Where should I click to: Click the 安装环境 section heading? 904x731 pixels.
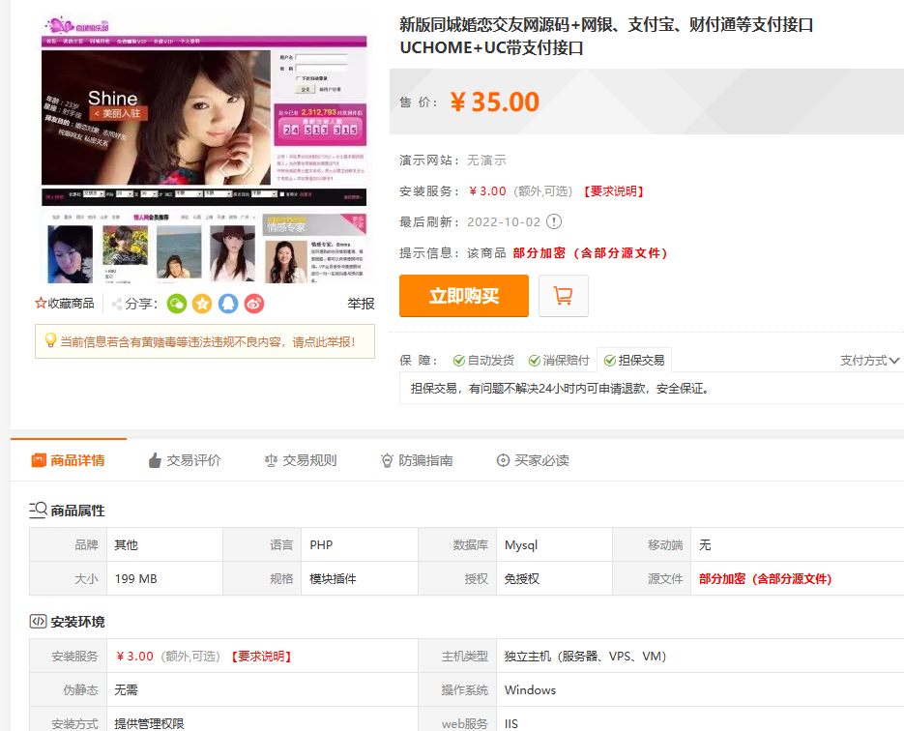[68, 622]
